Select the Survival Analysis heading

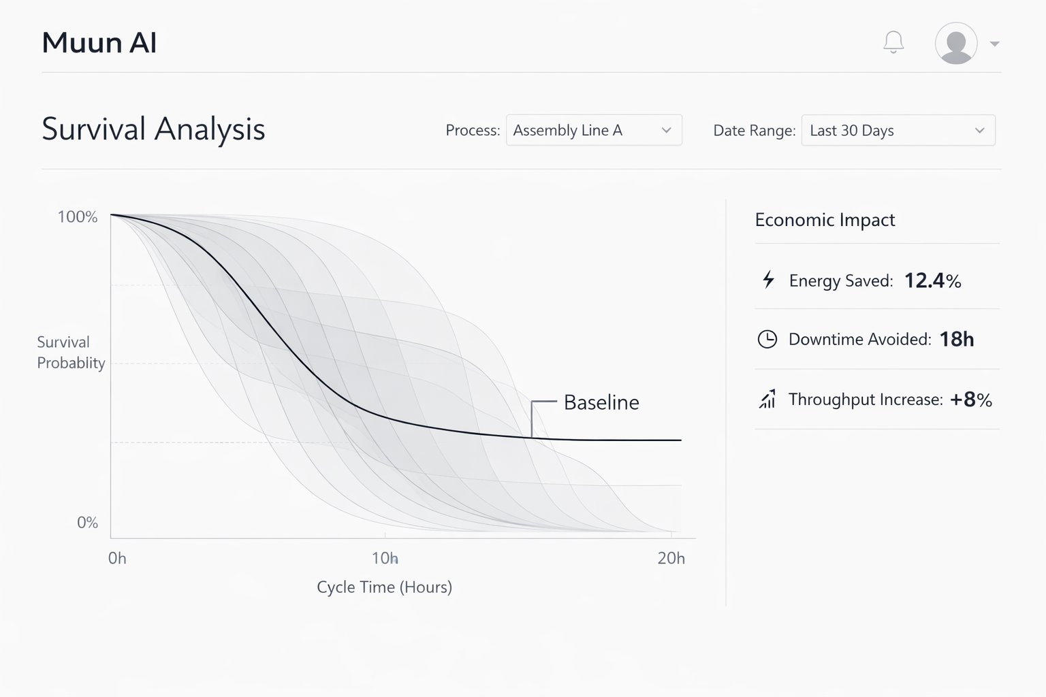coord(153,129)
